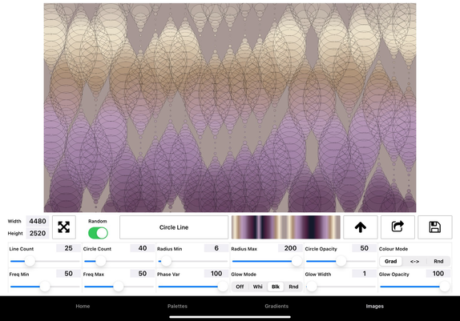Select the Grad colour mode
The height and width of the screenshot is (321, 460).
click(x=391, y=261)
